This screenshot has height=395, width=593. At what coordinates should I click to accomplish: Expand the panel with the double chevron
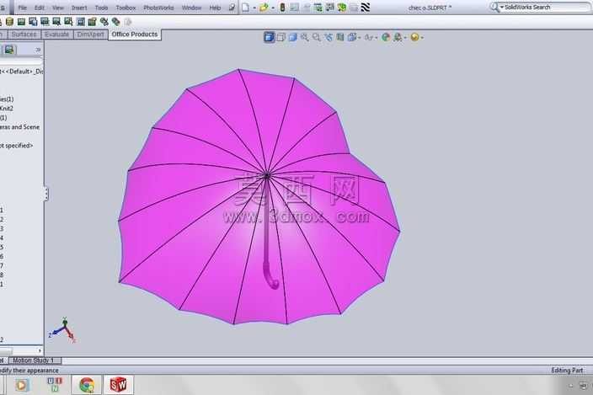(x=38, y=50)
